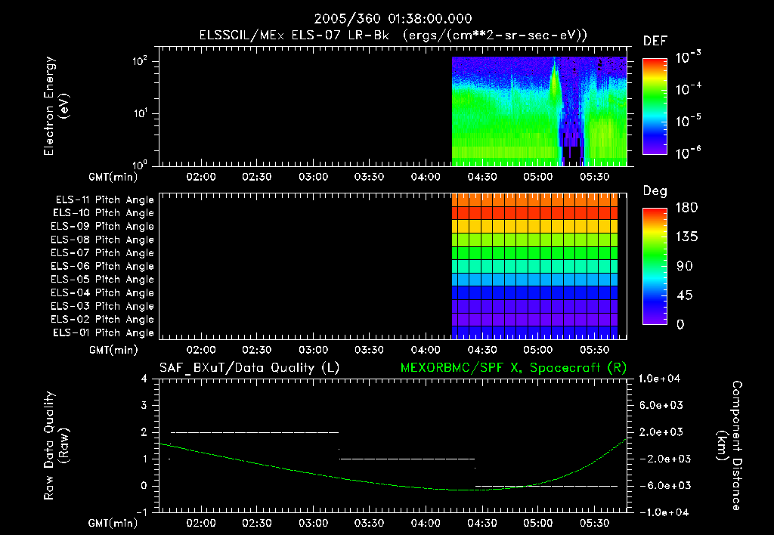
Task: Click the 180 value on Deg scale
Action: (x=686, y=208)
